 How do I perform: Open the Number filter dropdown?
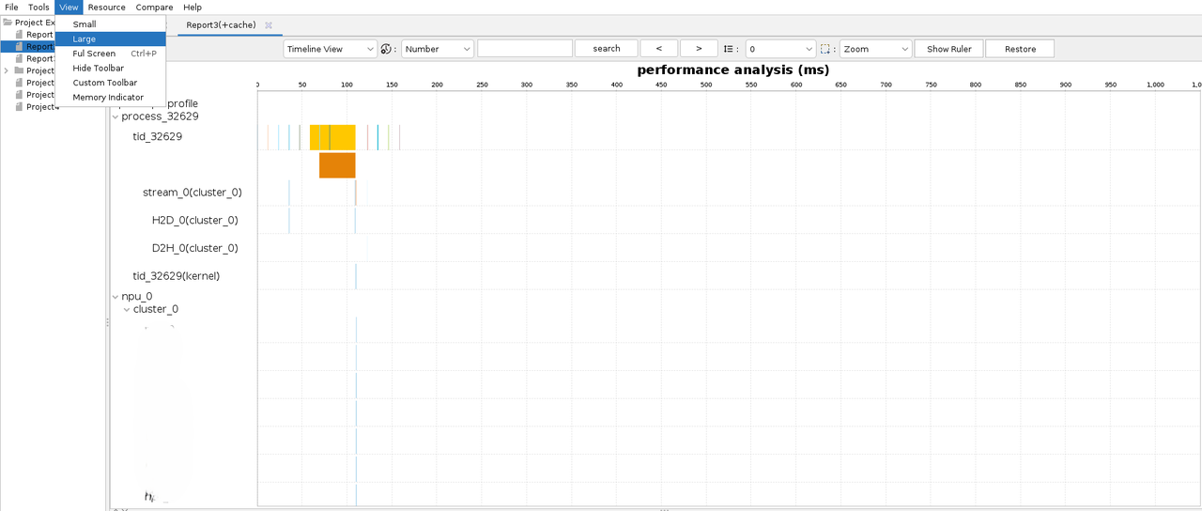[438, 49]
